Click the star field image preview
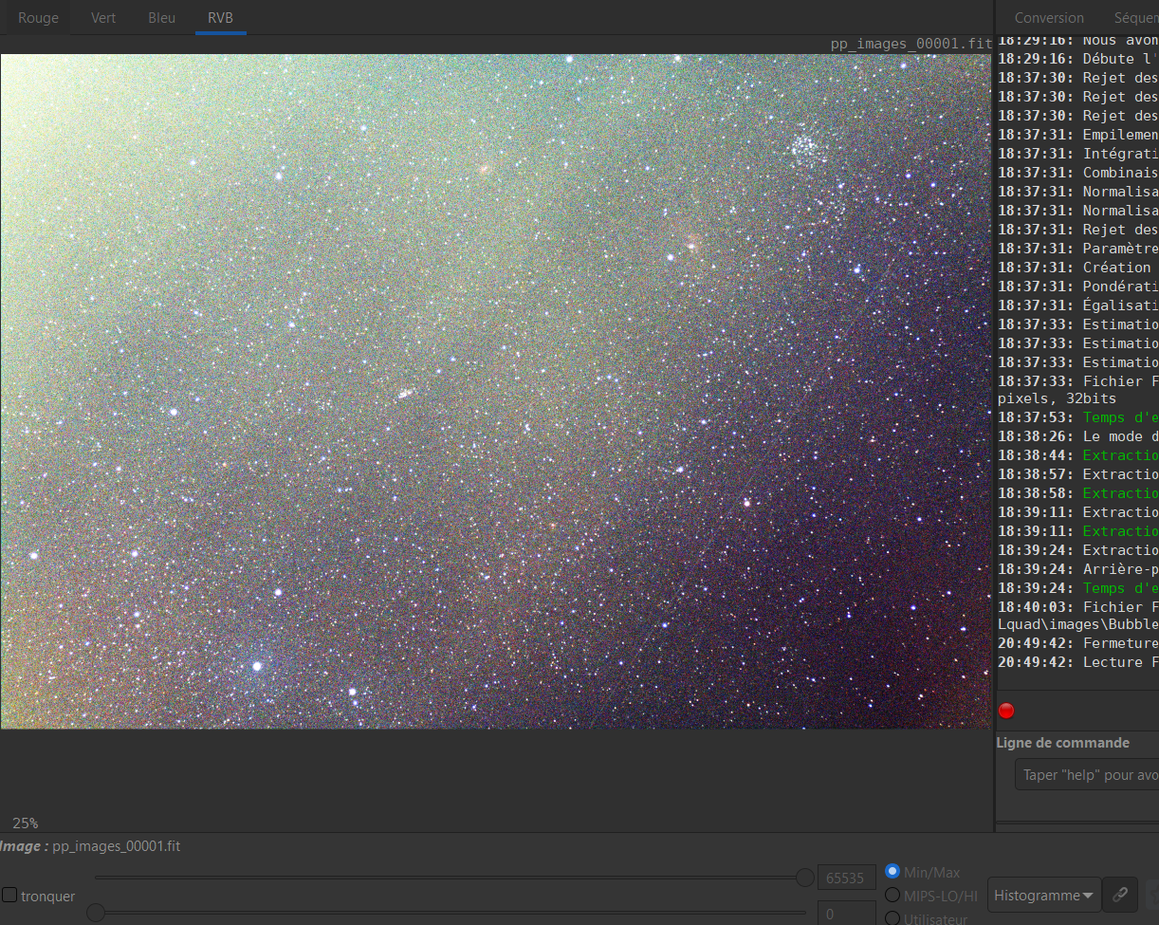1159x925 pixels. coord(496,391)
